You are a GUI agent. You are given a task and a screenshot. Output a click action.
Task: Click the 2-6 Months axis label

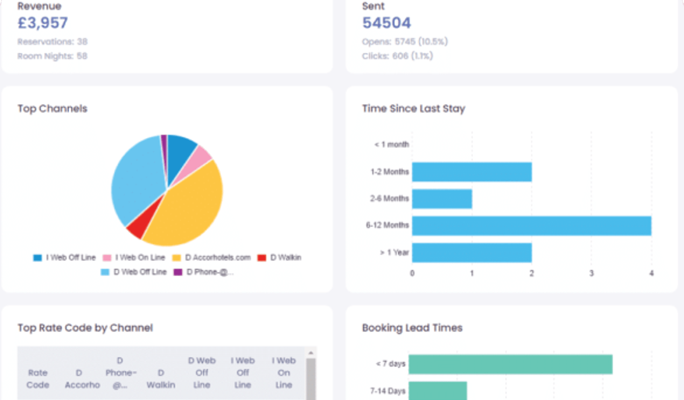[389, 199]
